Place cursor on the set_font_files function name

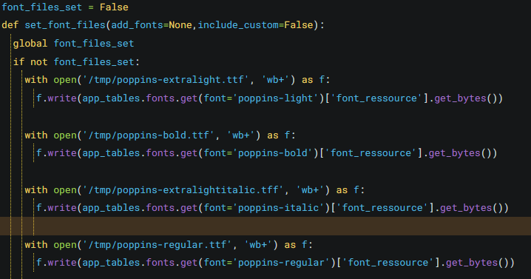64,25
